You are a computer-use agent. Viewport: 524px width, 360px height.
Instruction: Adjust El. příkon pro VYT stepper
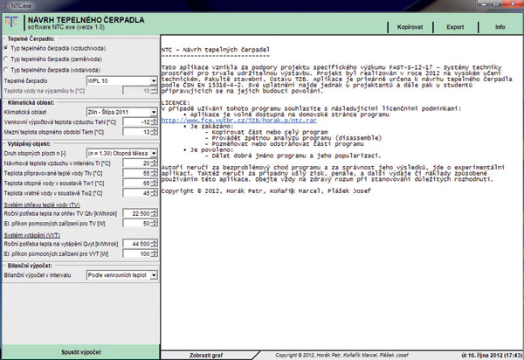tap(154, 253)
